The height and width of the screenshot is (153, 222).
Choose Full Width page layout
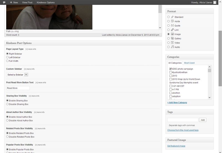[7, 61]
